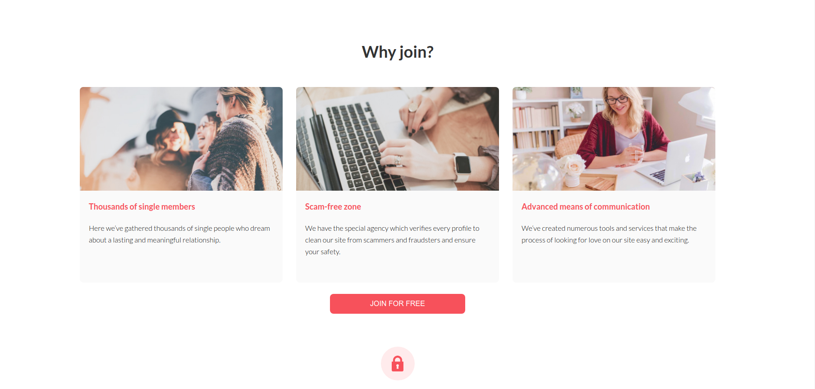Select the single members description text

point(179,234)
